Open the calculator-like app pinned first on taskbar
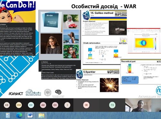161x119 pixels. [x=8, y=115]
